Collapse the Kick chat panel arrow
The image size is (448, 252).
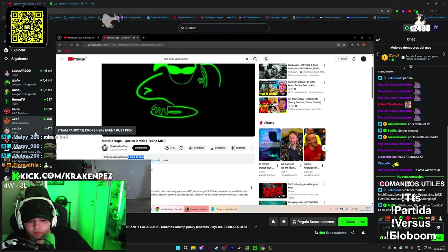point(378,39)
